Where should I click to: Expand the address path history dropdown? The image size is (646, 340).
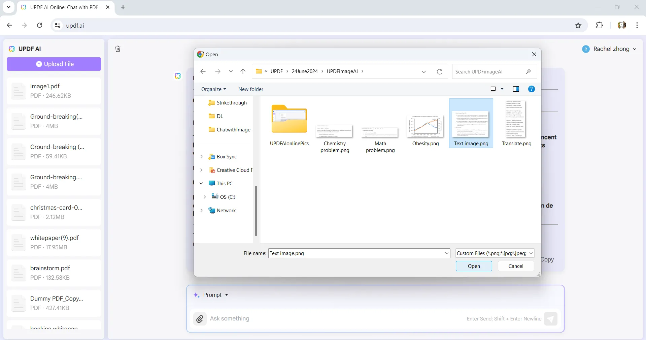point(424,71)
